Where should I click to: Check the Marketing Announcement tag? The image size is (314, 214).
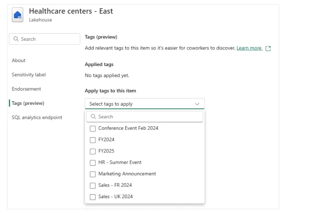tap(93, 174)
